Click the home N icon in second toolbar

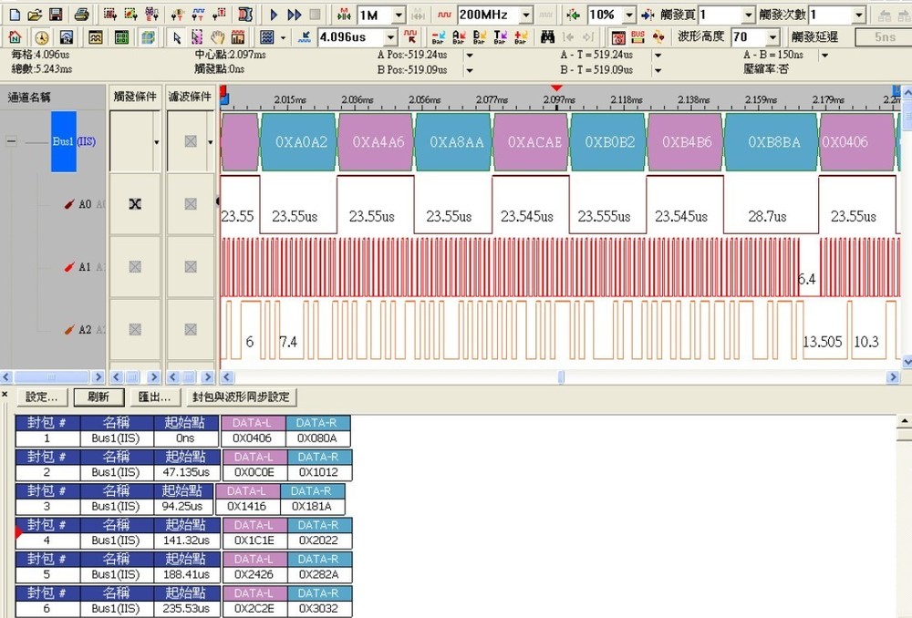pyautogui.click(x=16, y=37)
